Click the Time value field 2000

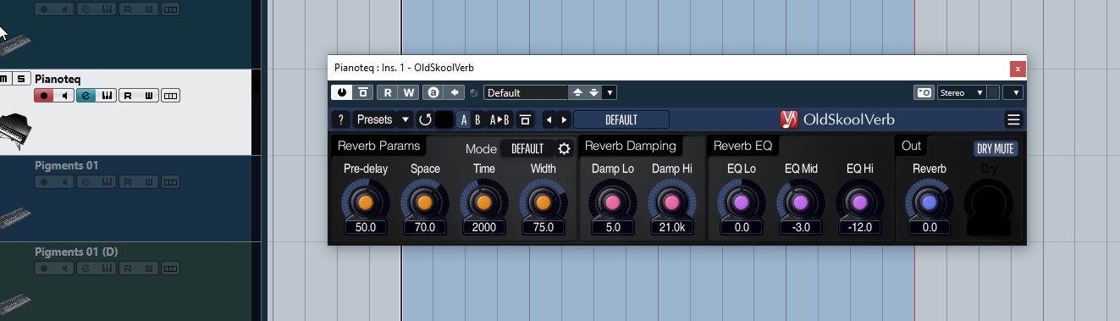484,227
